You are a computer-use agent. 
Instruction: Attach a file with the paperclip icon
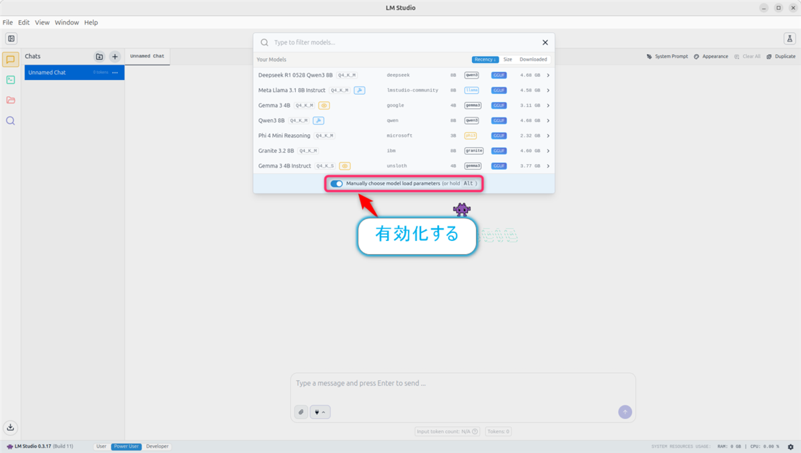[301, 412]
